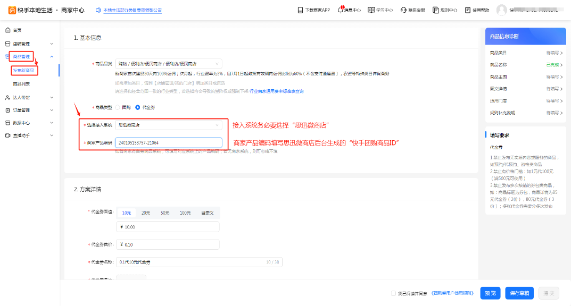The image size is (571, 306).
Task: Open the 《团购券用户使用规则》 link
Action: pyautogui.click(x=453, y=293)
